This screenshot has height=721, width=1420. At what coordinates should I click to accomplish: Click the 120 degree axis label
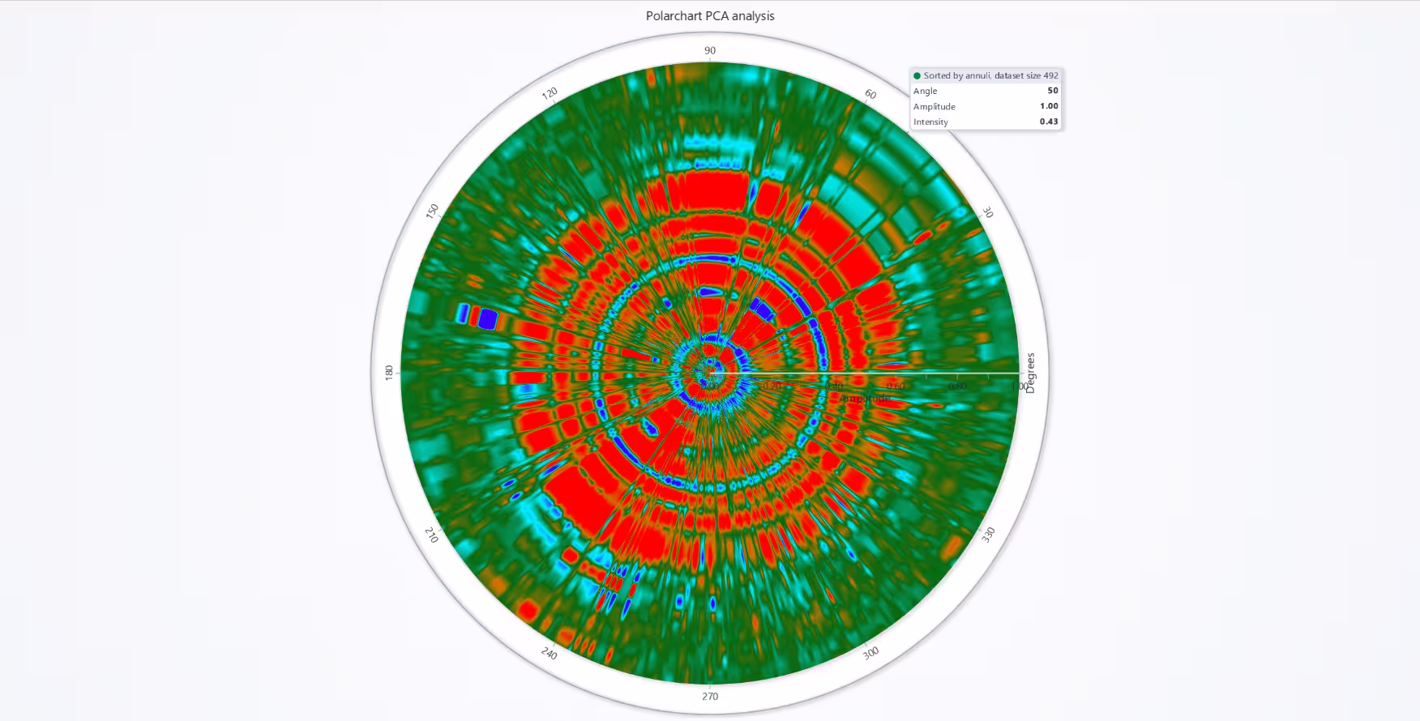pos(550,93)
